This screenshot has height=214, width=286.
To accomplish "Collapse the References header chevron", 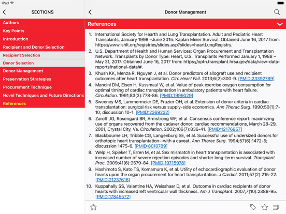I will [x=280, y=24].
